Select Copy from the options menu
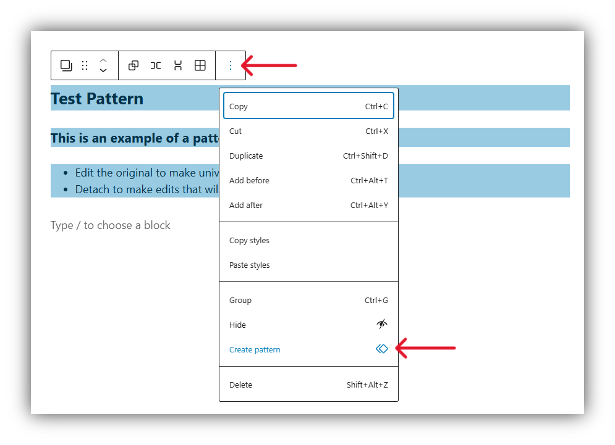This screenshot has height=445, width=615. [x=308, y=106]
